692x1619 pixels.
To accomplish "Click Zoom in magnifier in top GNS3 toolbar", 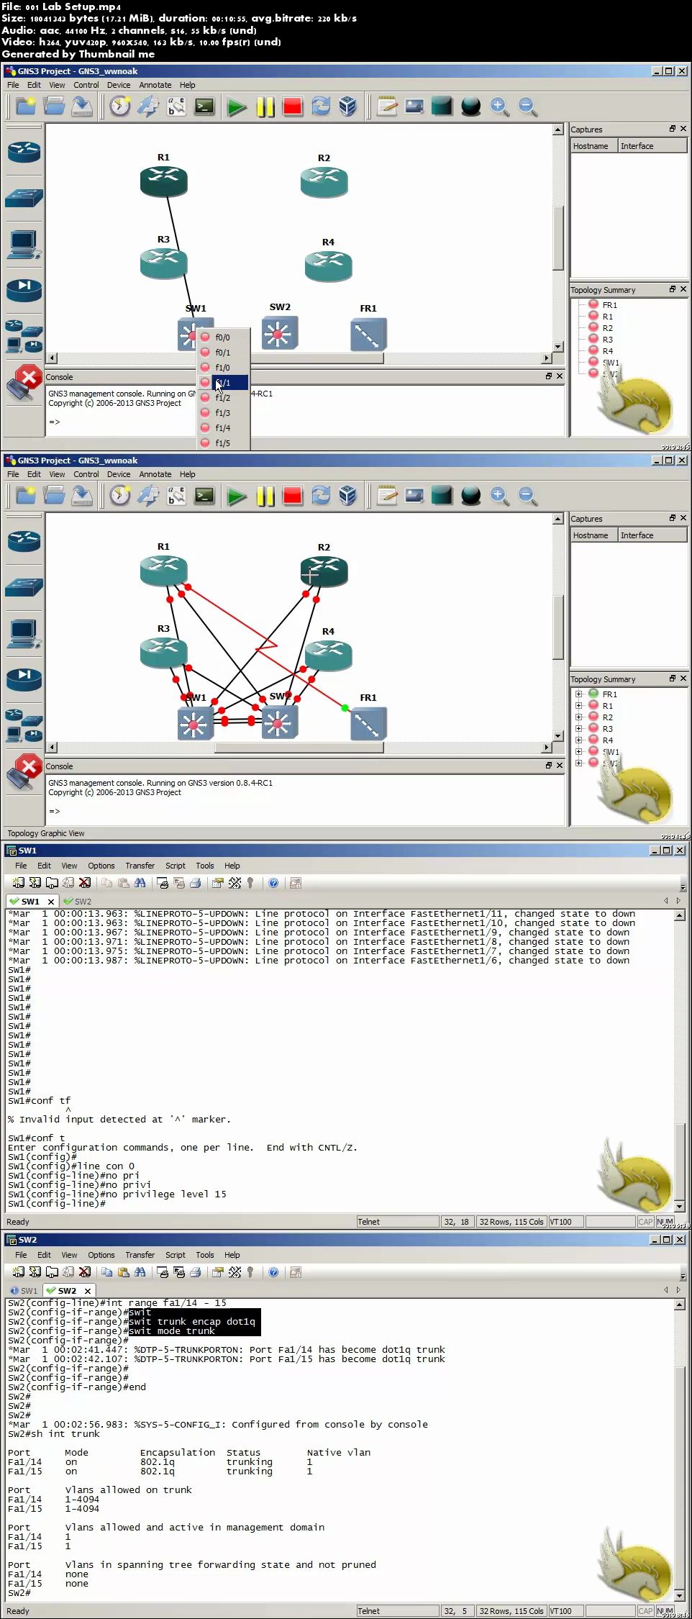I will pyautogui.click(x=499, y=106).
